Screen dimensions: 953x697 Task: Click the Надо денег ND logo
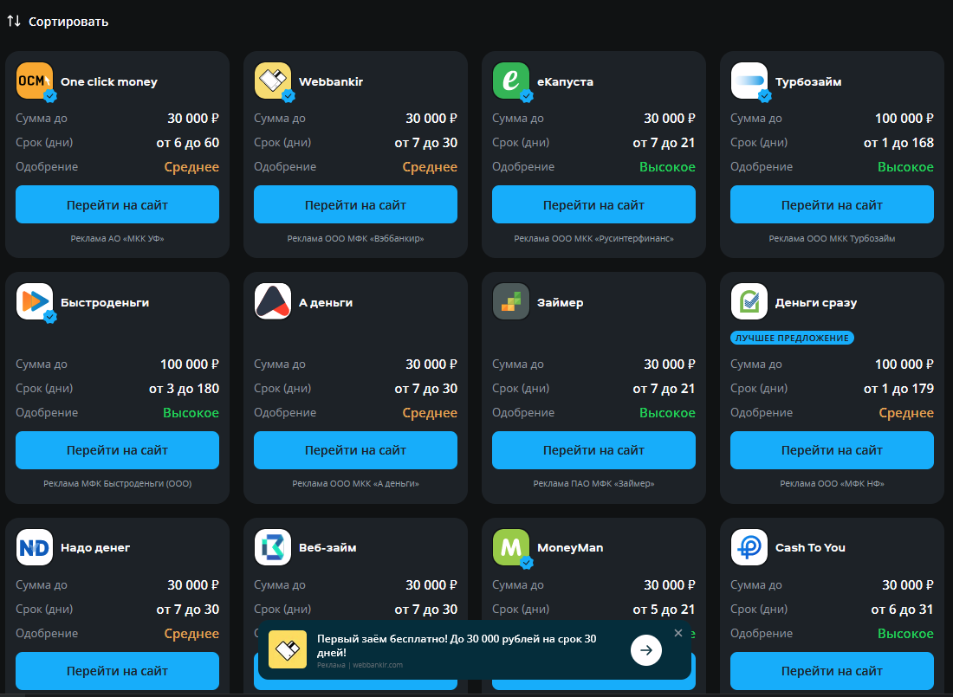tap(34, 547)
